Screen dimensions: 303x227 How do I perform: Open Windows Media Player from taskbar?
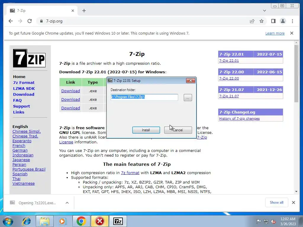(x=62, y=221)
